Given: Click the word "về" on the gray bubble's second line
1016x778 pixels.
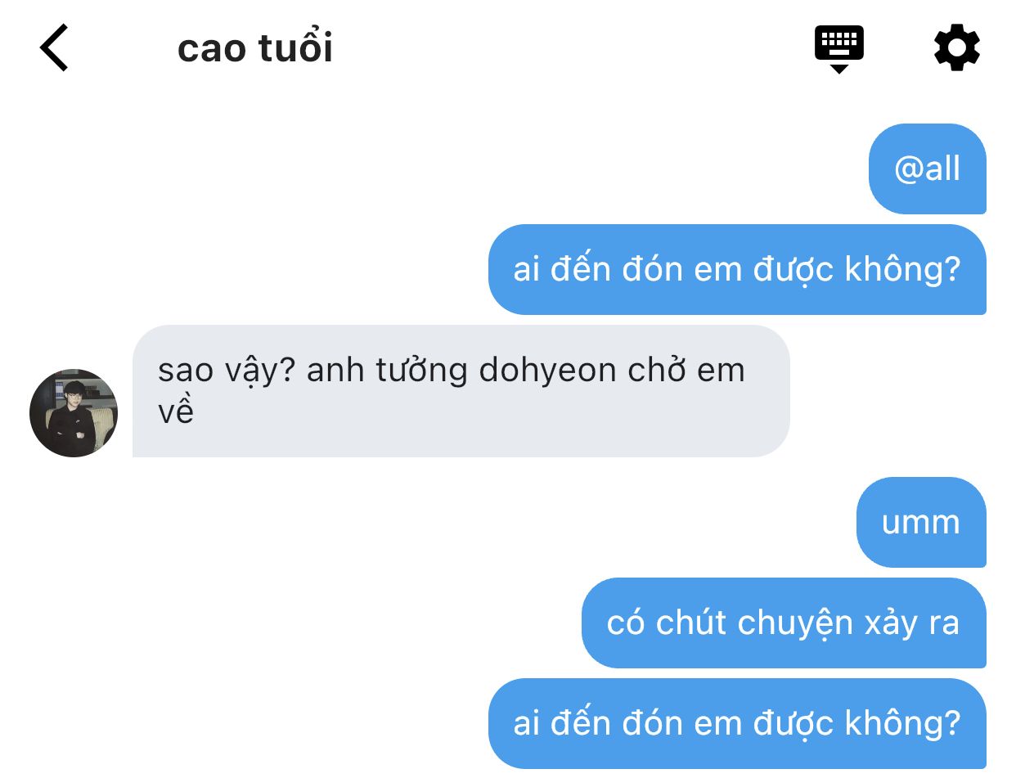Looking at the screenshot, I should [176, 411].
